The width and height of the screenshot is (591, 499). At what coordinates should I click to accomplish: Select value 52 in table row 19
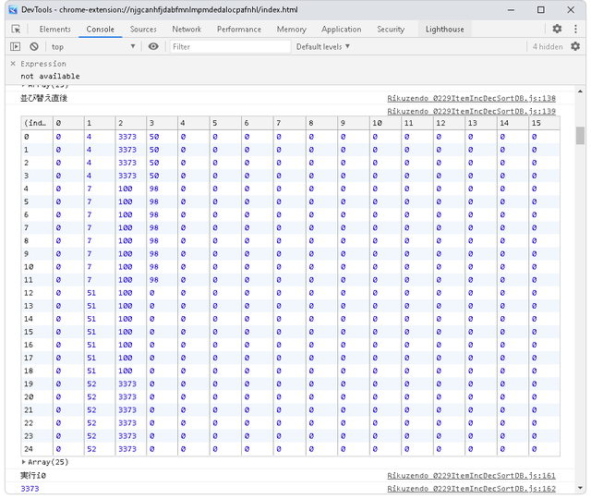point(91,384)
